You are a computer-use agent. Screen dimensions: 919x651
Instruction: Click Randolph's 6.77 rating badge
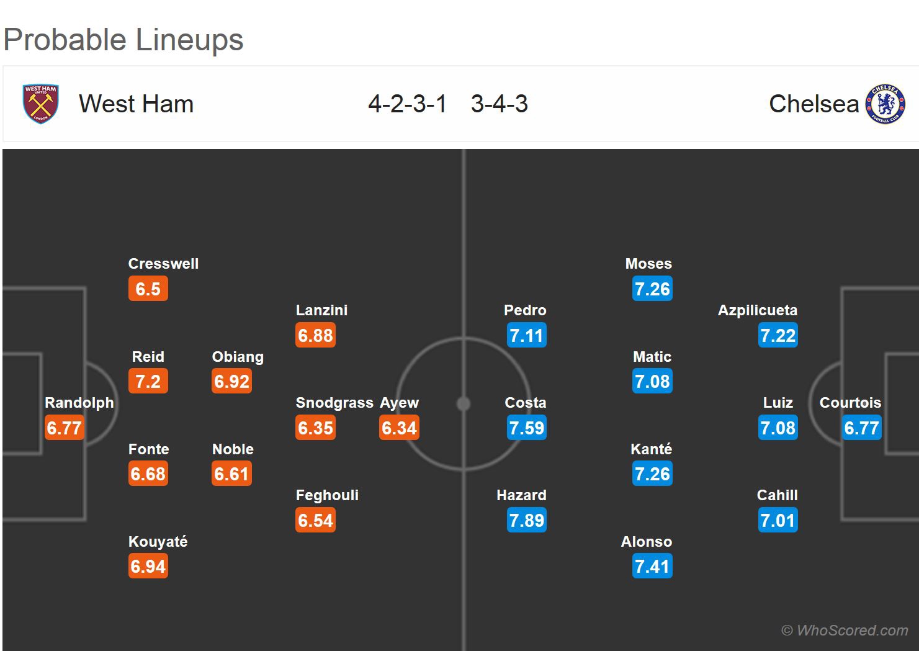click(x=64, y=428)
